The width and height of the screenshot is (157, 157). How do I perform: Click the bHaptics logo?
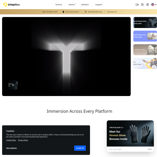[x=11, y=4]
